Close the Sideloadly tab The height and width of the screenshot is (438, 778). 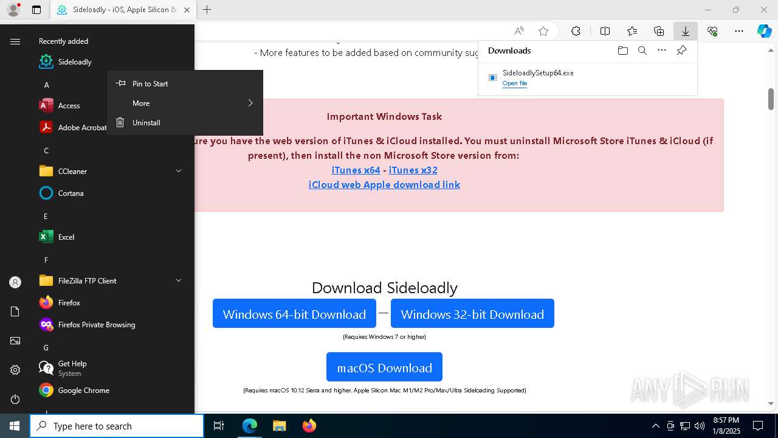pyautogui.click(x=187, y=10)
